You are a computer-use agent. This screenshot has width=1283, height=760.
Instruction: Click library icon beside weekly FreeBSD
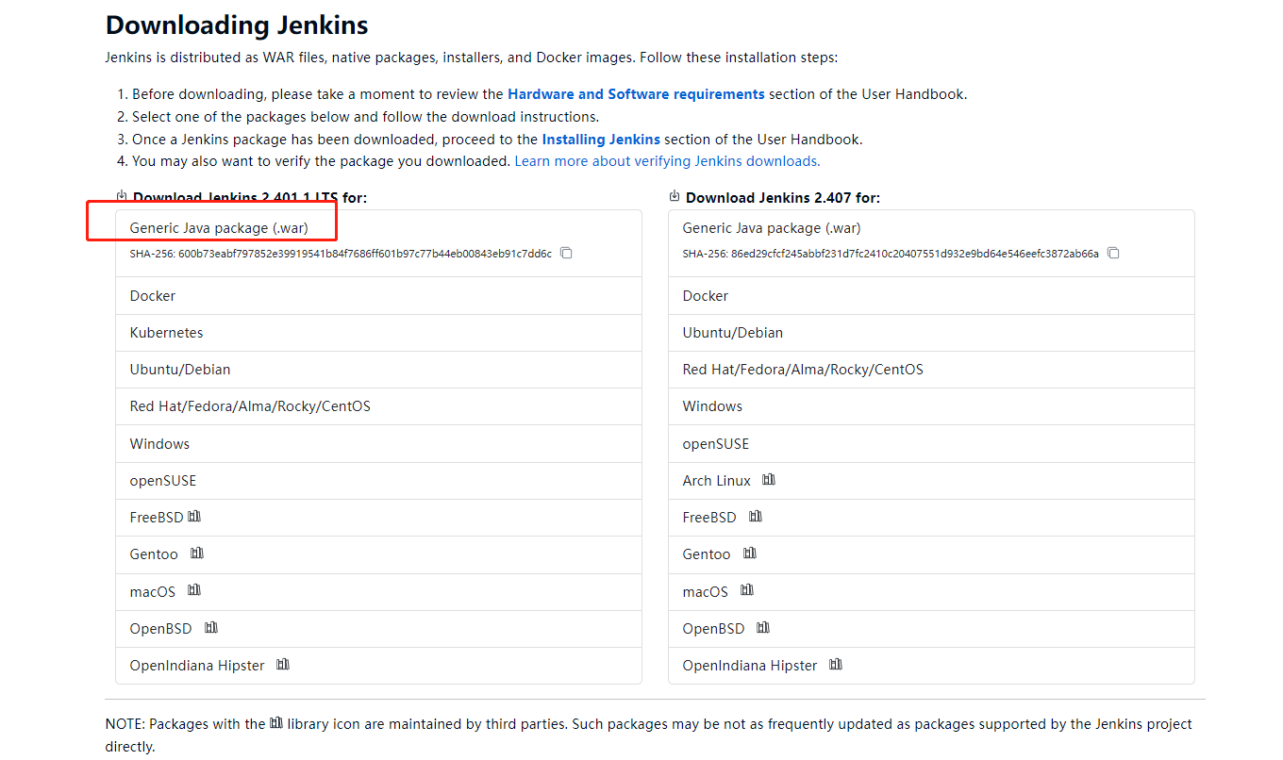(x=756, y=516)
